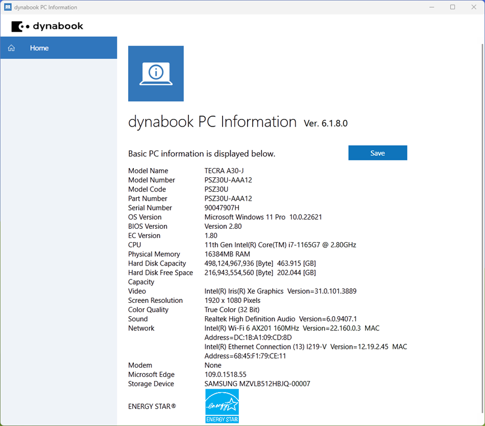
Task: Click the Home house icon in sidebar
Action: click(11, 48)
